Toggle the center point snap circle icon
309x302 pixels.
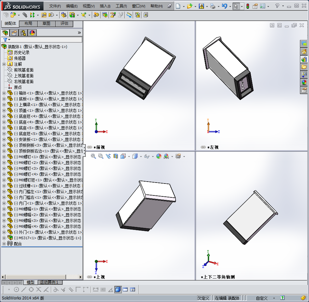[x=16, y=289]
